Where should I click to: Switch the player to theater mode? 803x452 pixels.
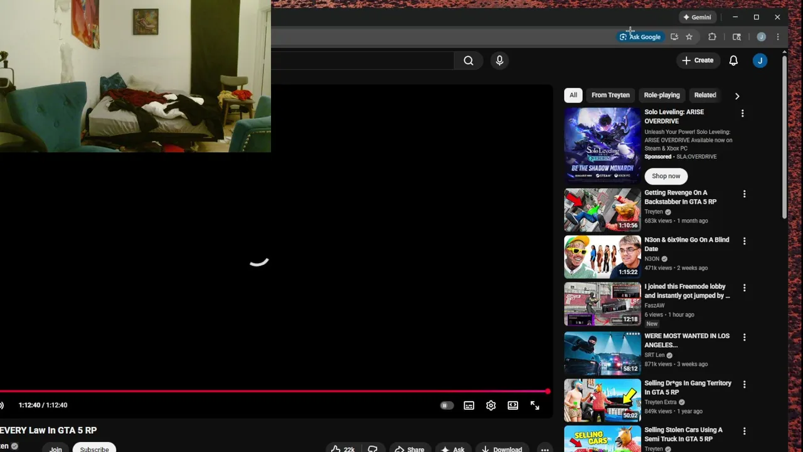(513, 406)
